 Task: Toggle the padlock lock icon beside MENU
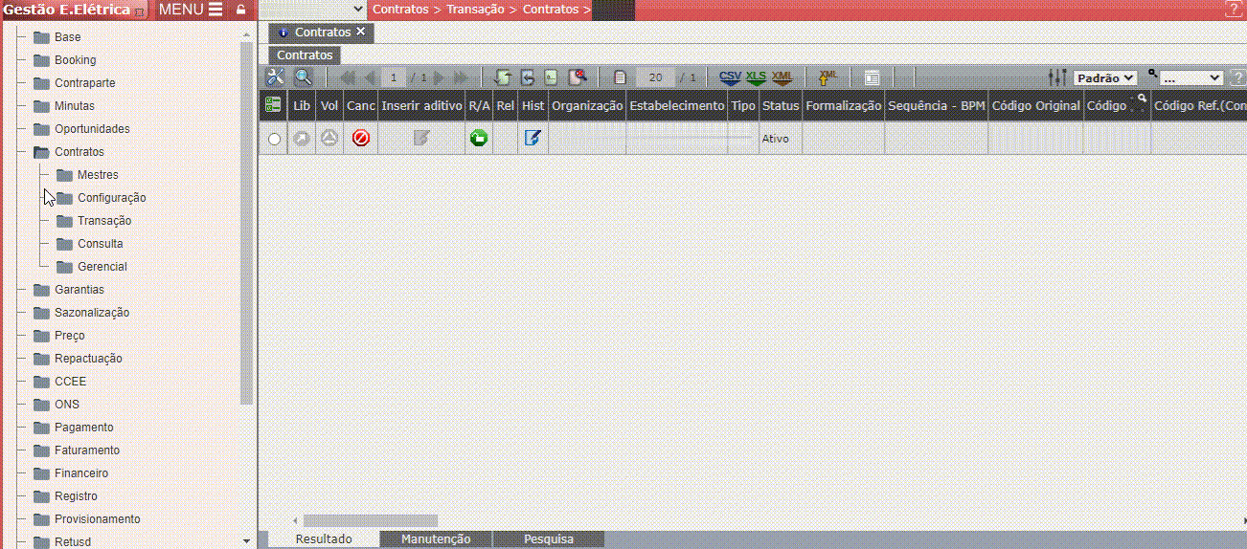point(240,10)
